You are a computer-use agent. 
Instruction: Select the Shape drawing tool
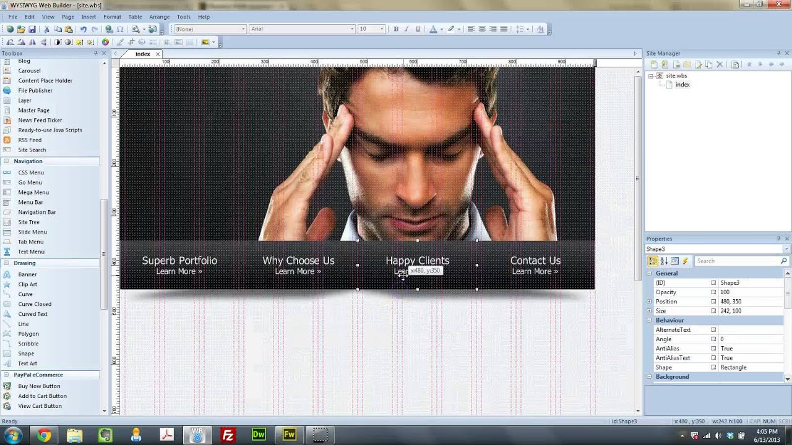(26, 354)
